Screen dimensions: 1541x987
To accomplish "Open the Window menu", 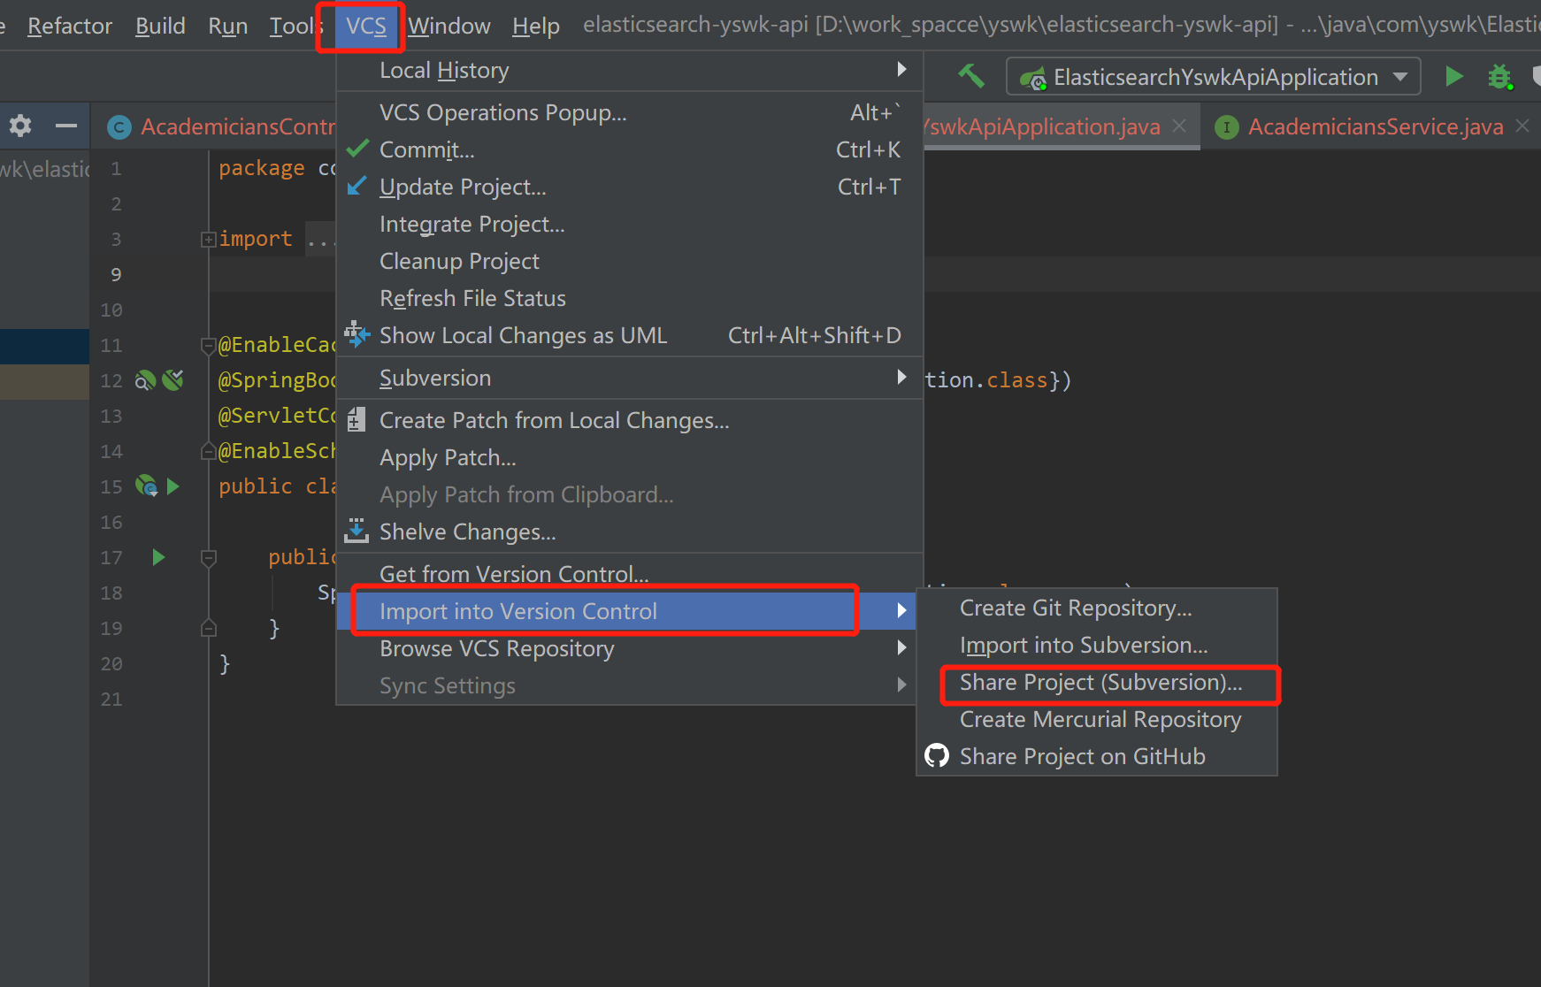I will (x=449, y=26).
